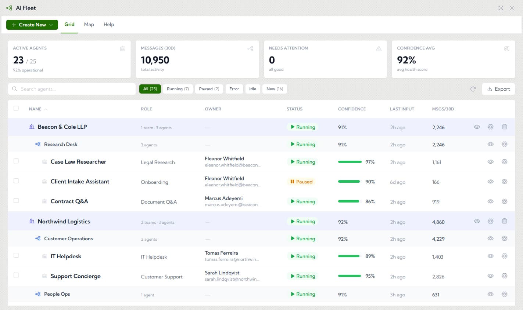Open settings gear for IT Helpdesk
523x310 pixels.
(504, 256)
